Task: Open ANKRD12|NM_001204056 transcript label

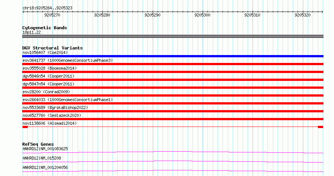Action: tap(45, 167)
